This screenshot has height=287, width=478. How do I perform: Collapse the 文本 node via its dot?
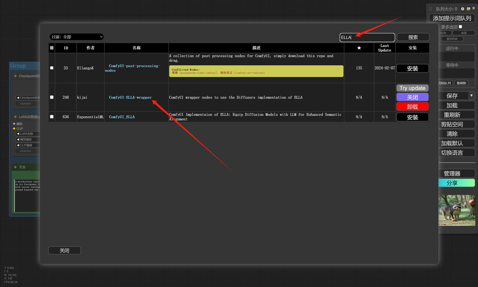point(15,167)
